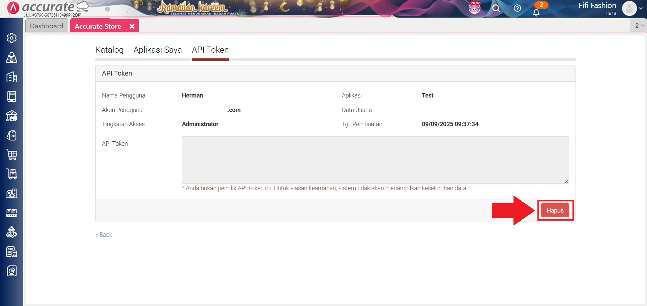This screenshot has width=647, height=306.
Task: Expand the open tabs count dropdown
Action: (x=639, y=26)
